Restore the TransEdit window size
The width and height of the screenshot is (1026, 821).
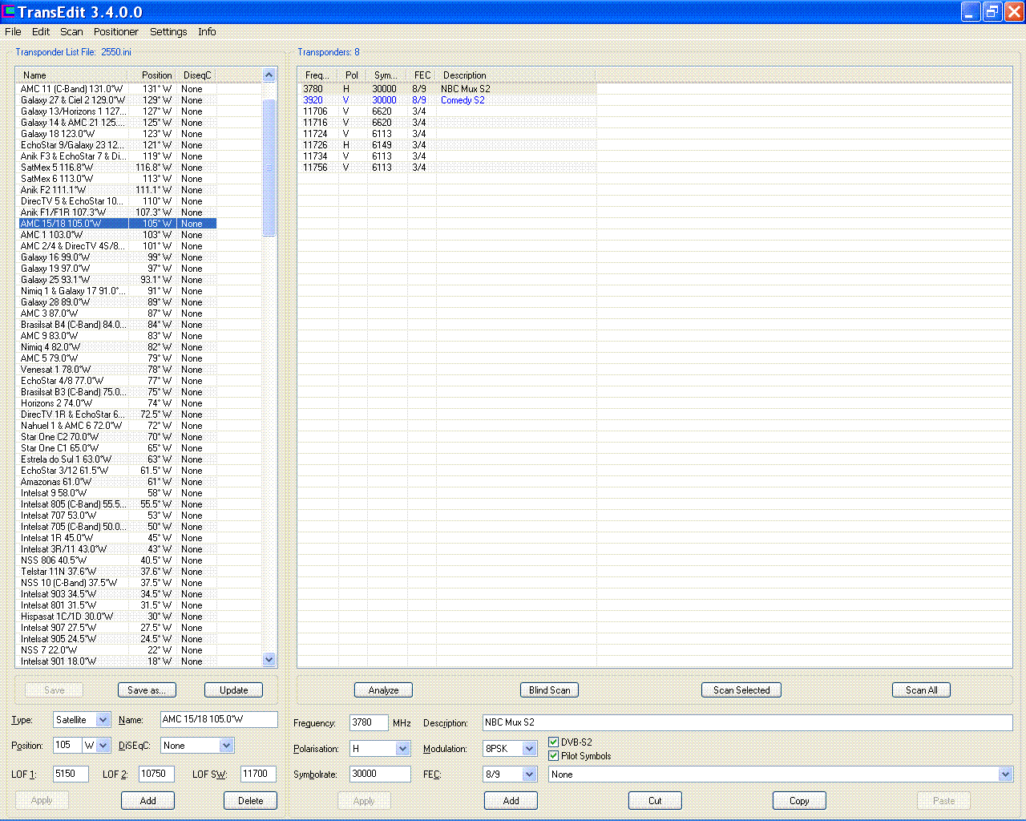(992, 12)
